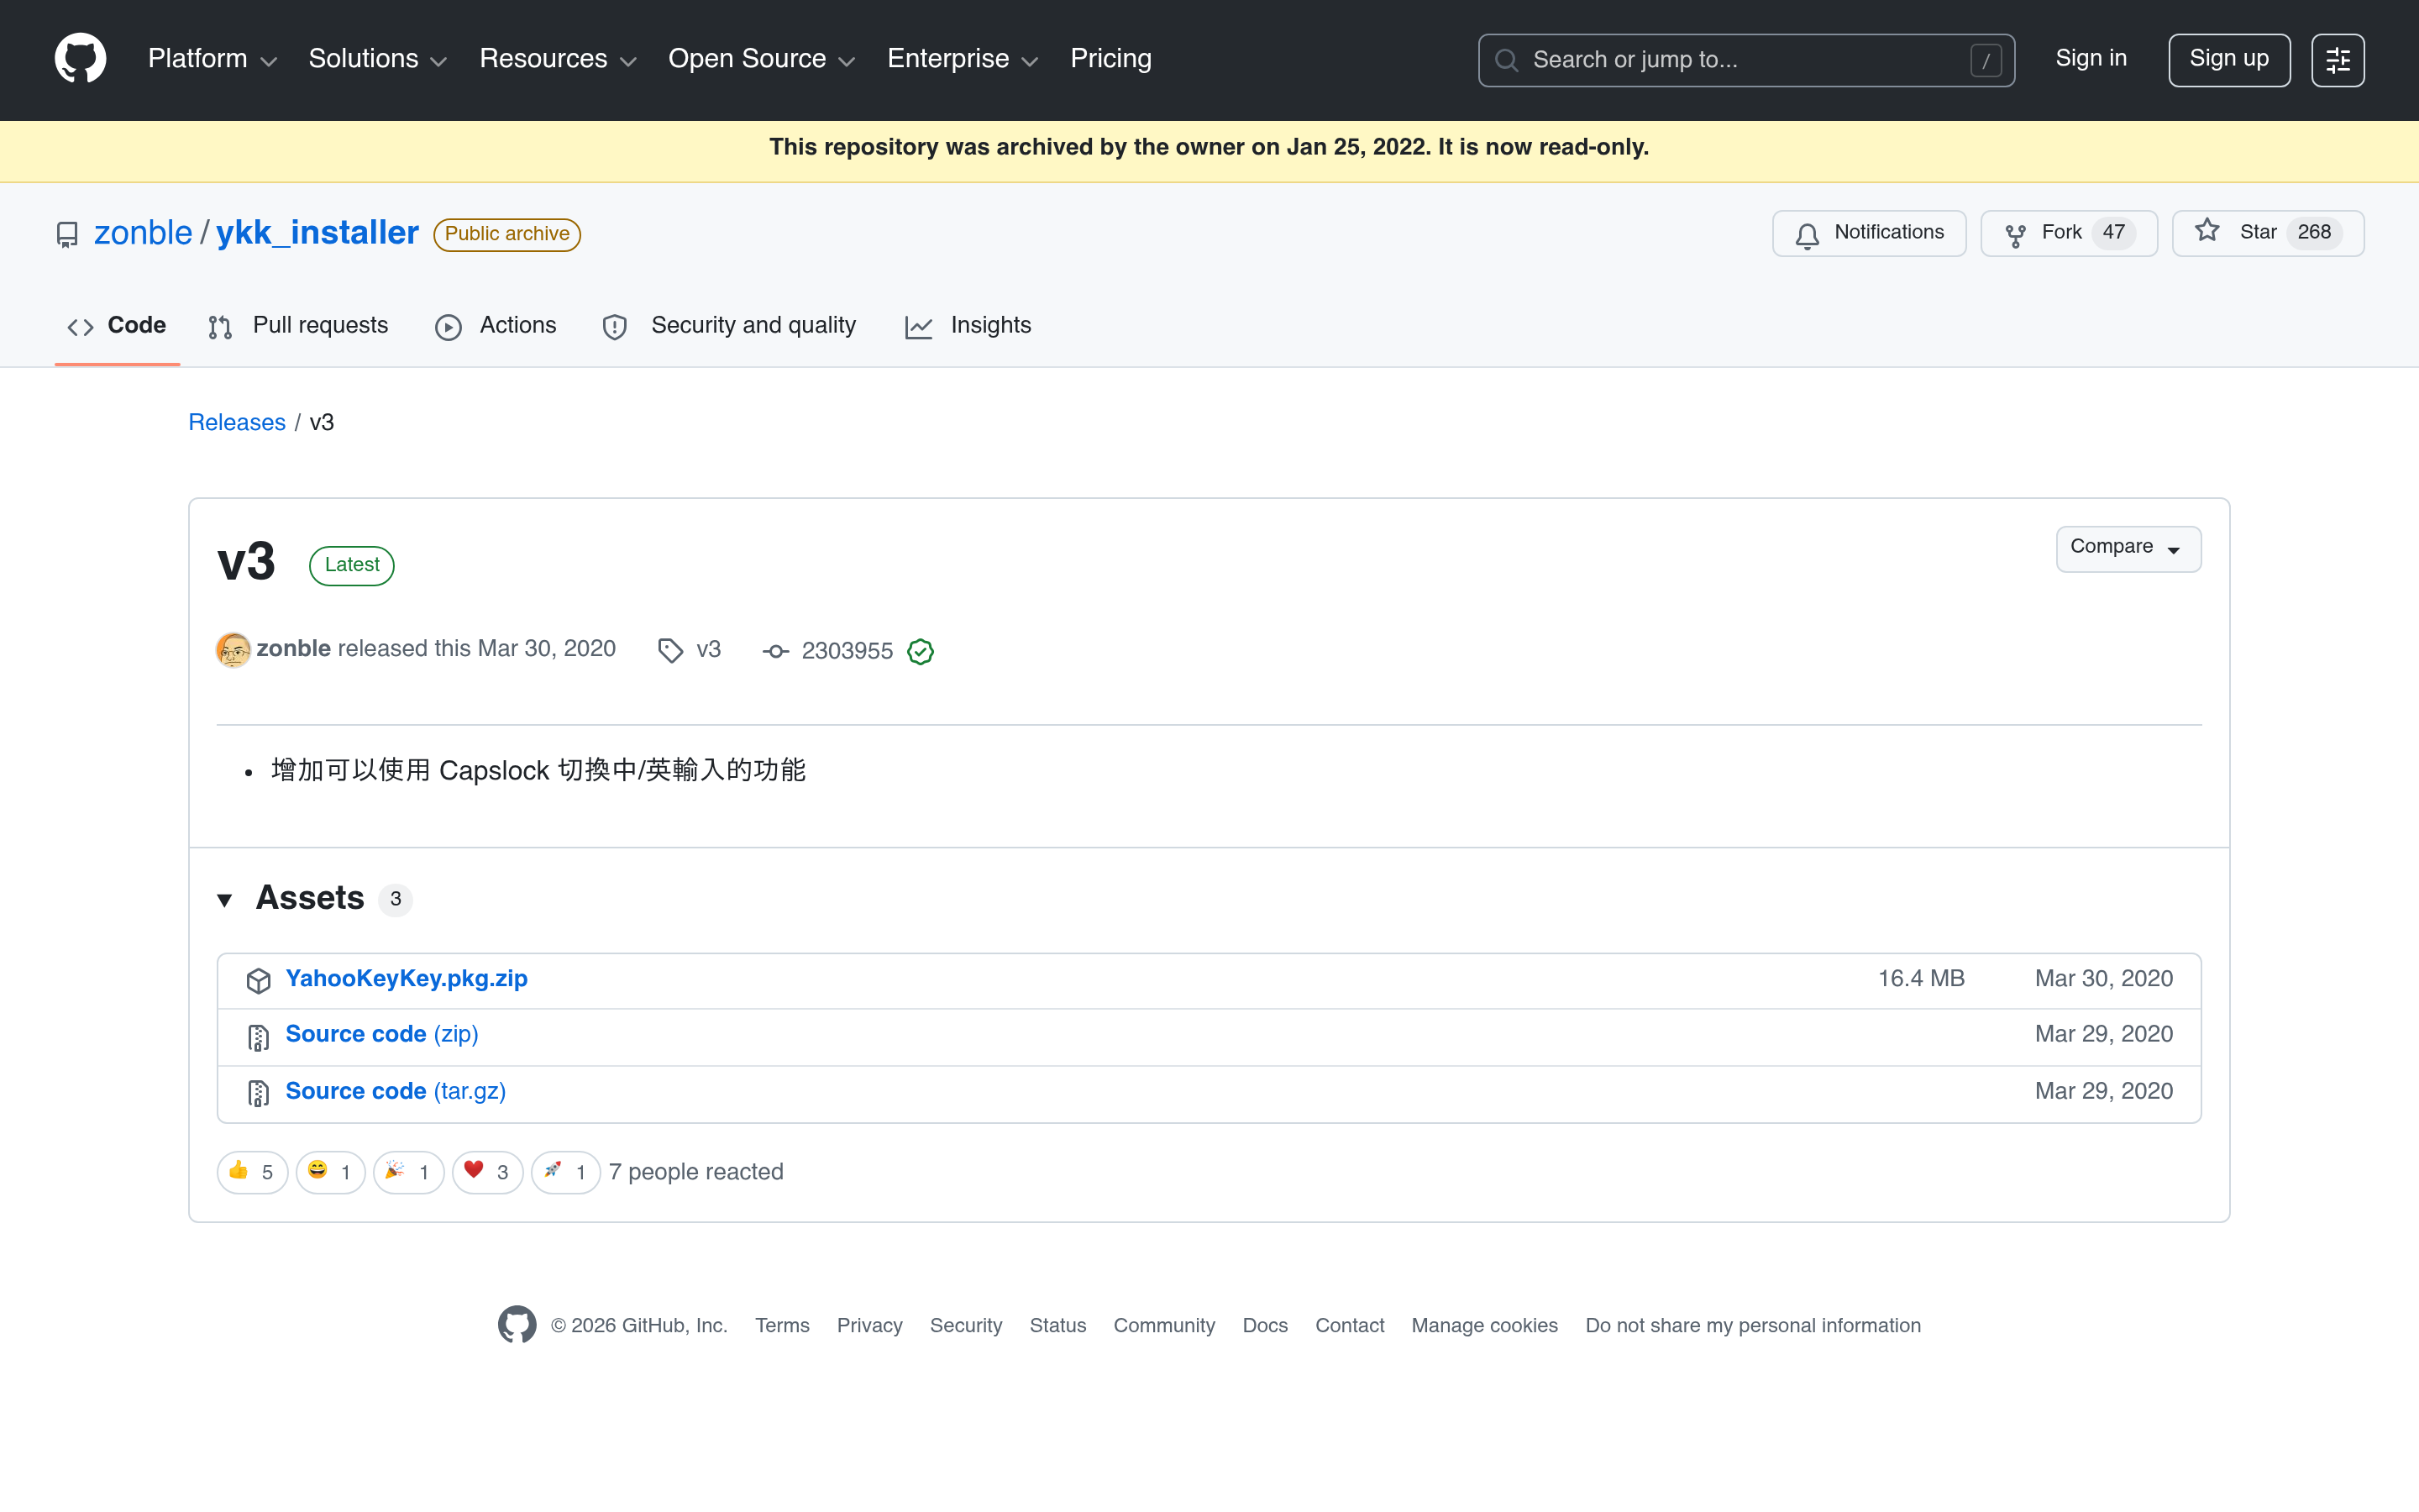Open zonble author name in release info

(293, 649)
